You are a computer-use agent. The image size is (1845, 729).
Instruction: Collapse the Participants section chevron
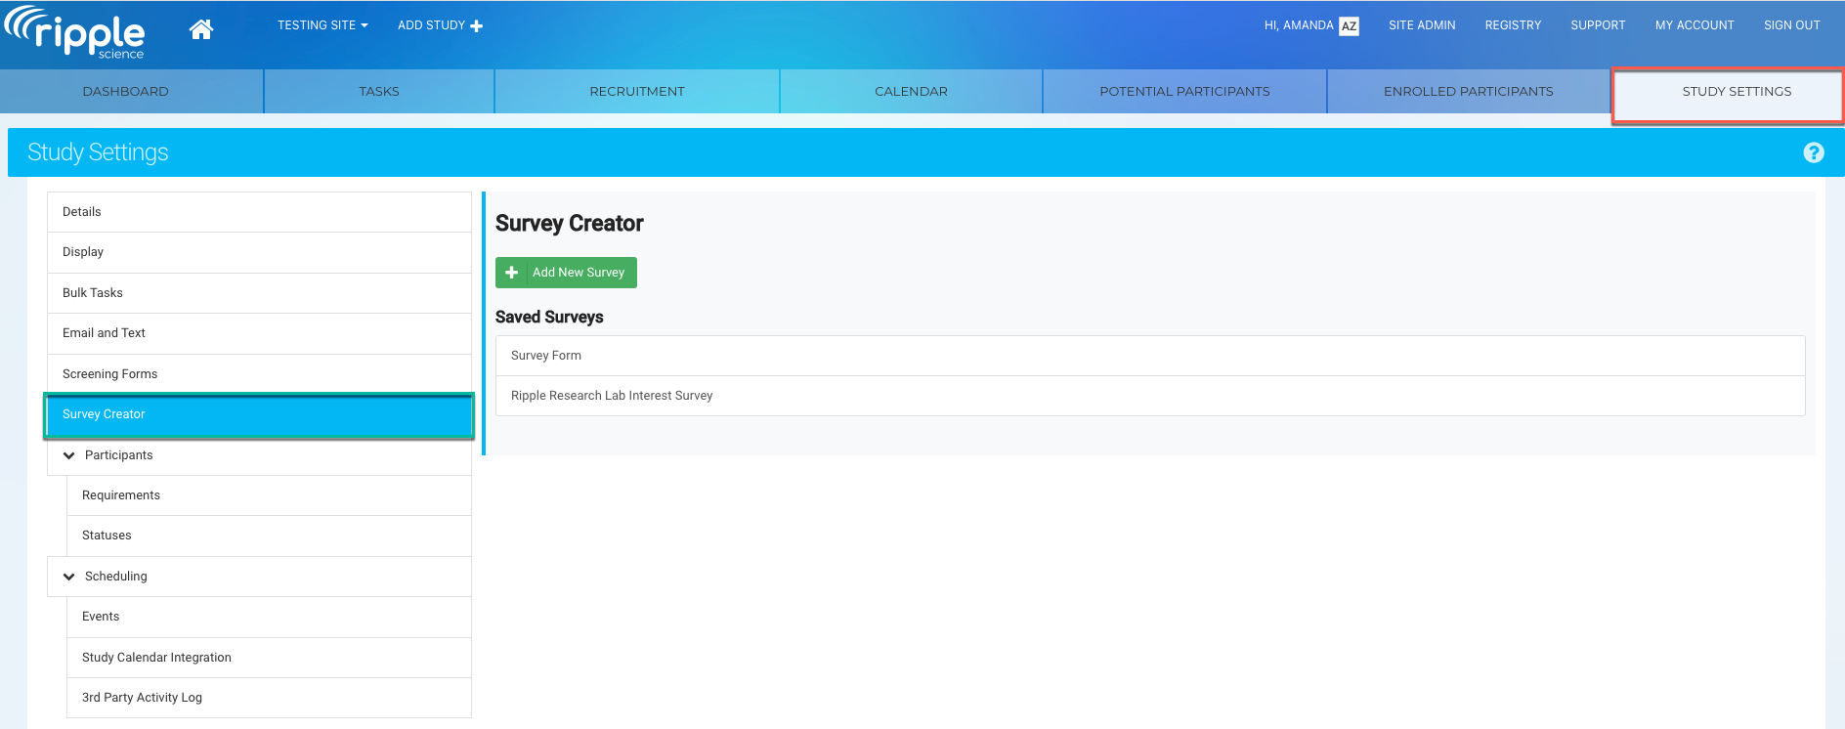tap(69, 455)
